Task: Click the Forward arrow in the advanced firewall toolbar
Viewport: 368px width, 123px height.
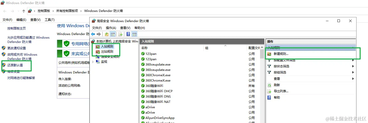Action: [99, 34]
